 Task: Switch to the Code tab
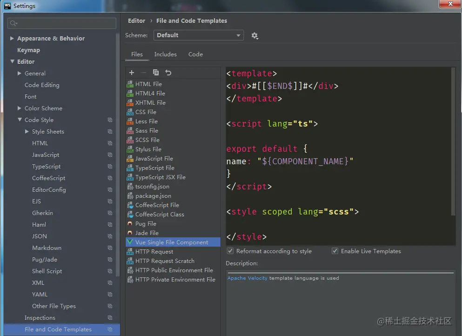coord(195,54)
